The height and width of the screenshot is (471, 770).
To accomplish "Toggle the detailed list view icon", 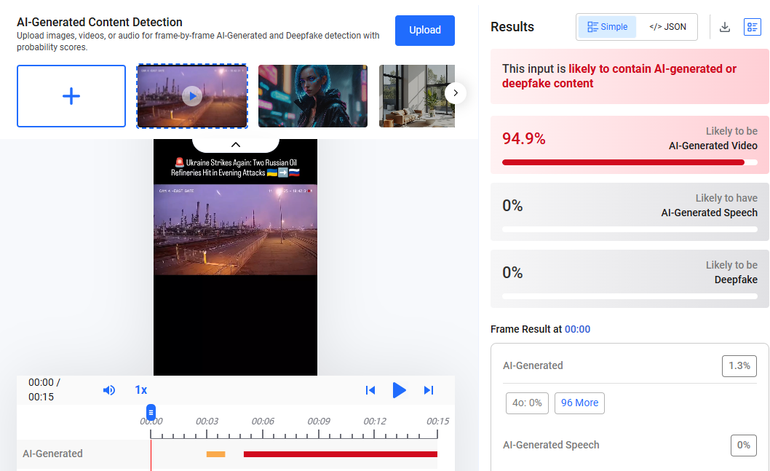I will tap(753, 27).
